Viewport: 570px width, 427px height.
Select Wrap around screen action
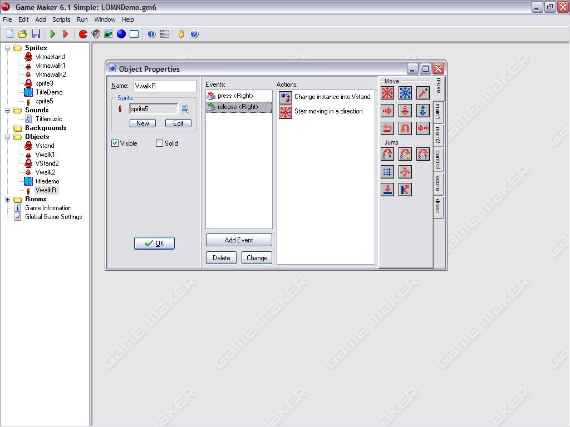(405, 172)
